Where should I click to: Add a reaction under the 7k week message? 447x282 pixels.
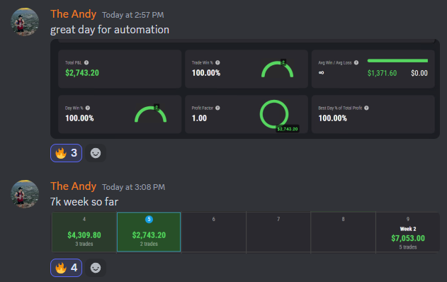coord(96,268)
